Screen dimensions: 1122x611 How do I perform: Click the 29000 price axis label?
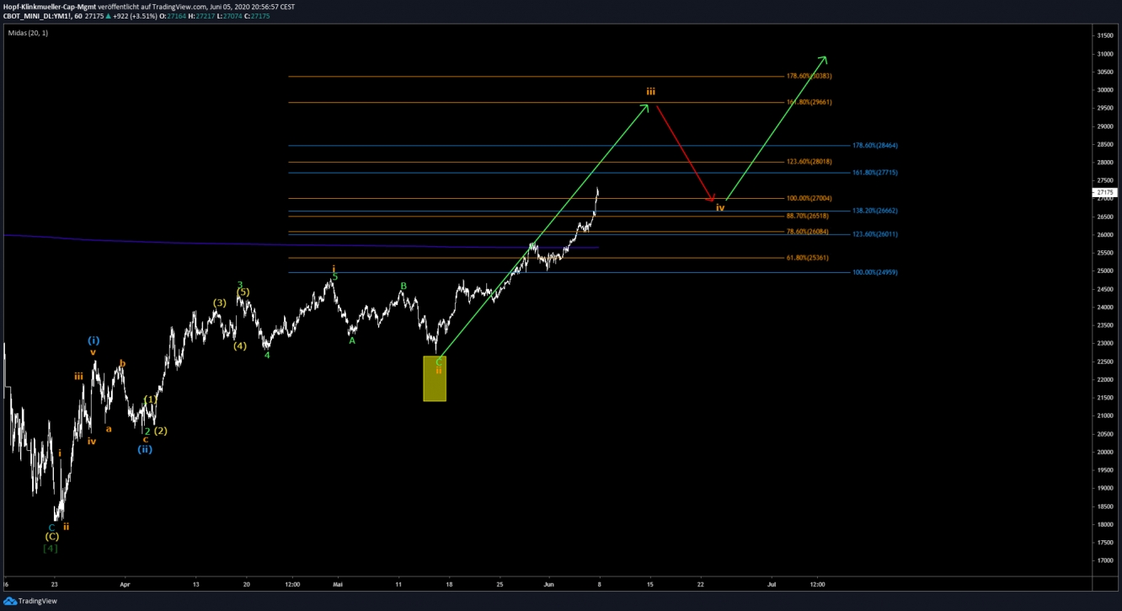click(1103, 126)
